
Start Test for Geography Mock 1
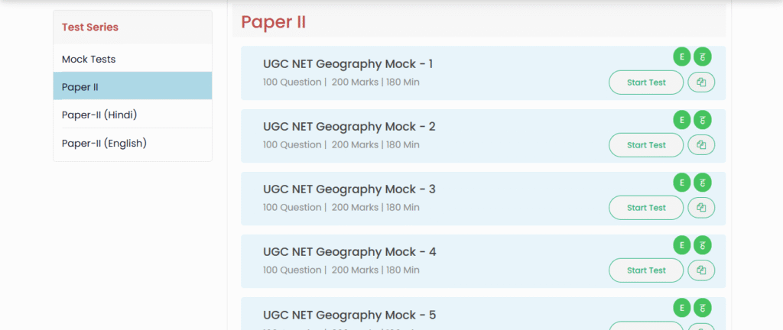point(646,82)
